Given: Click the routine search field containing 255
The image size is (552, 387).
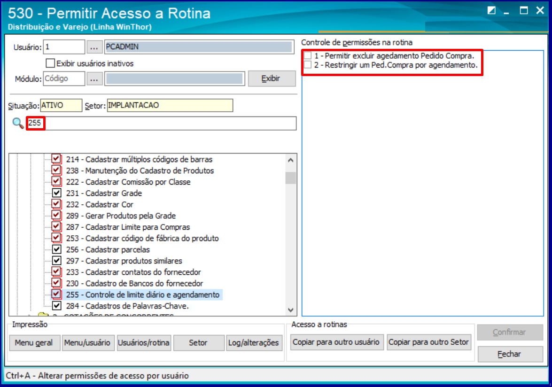Looking at the screenshot, I should tap(162, 123).
